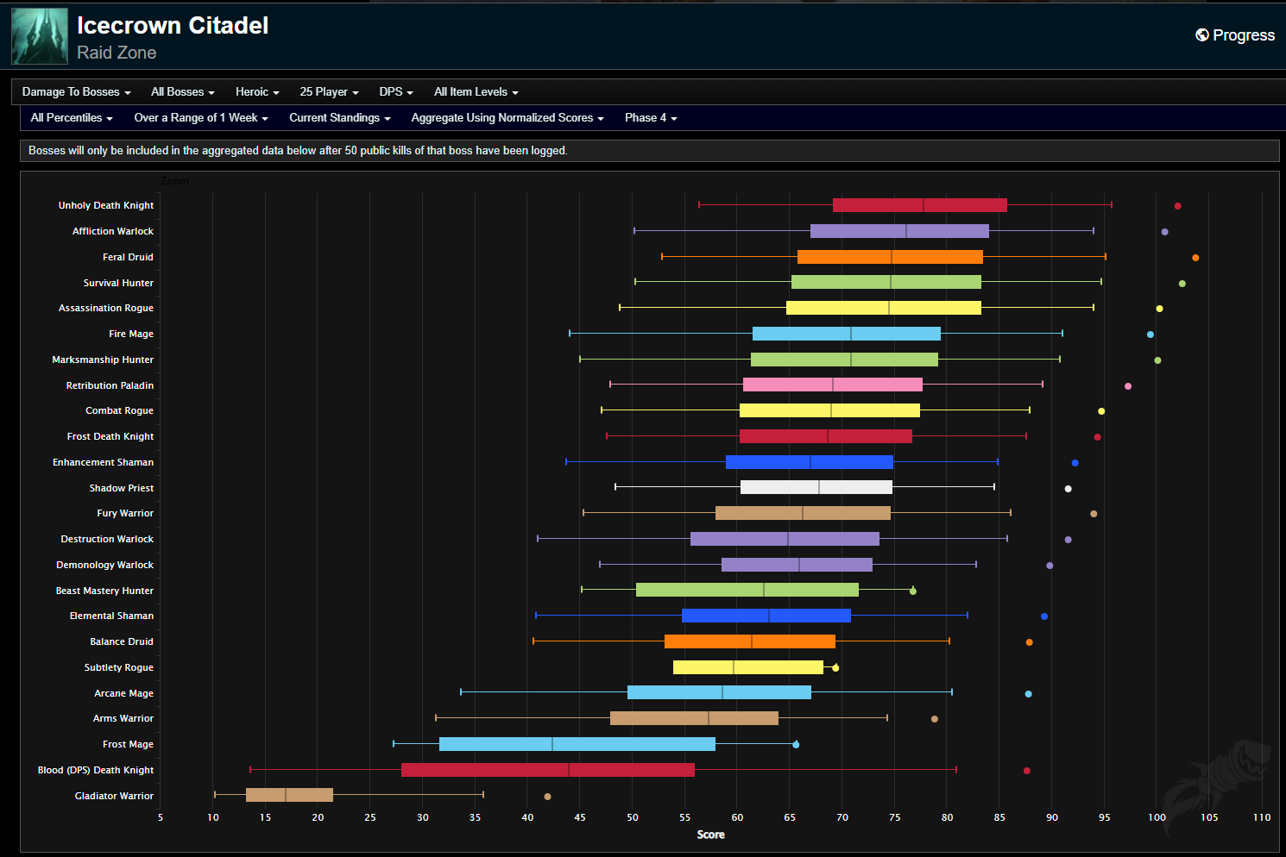Click the Combat Rogue label
Viewport: 1286px width, 857px height.
coord(119,410)
